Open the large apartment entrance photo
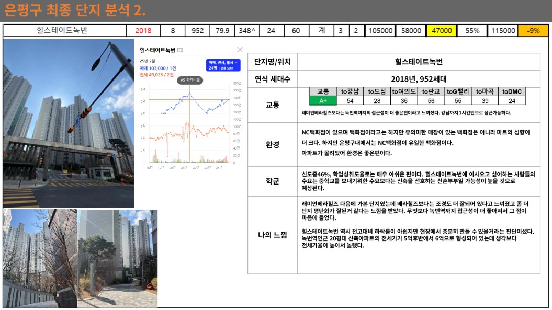 [69, 123]
